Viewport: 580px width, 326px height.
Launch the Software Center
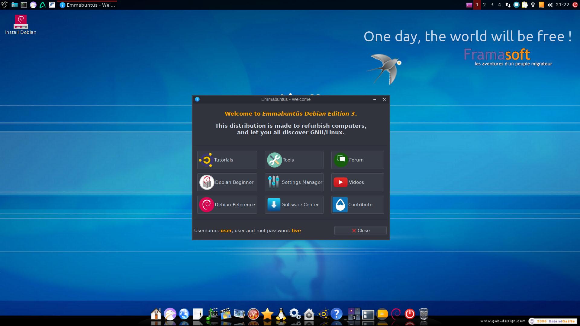coord(294,205)
